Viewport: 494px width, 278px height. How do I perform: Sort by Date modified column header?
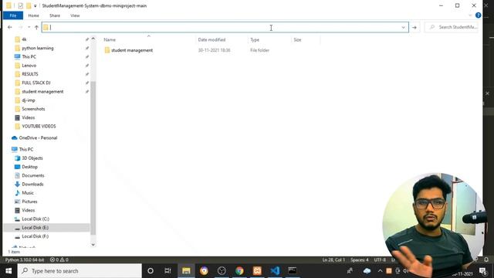[x=211, y=39]
